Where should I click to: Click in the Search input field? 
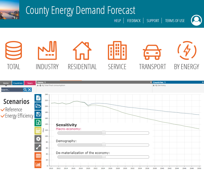coord(11,90)
